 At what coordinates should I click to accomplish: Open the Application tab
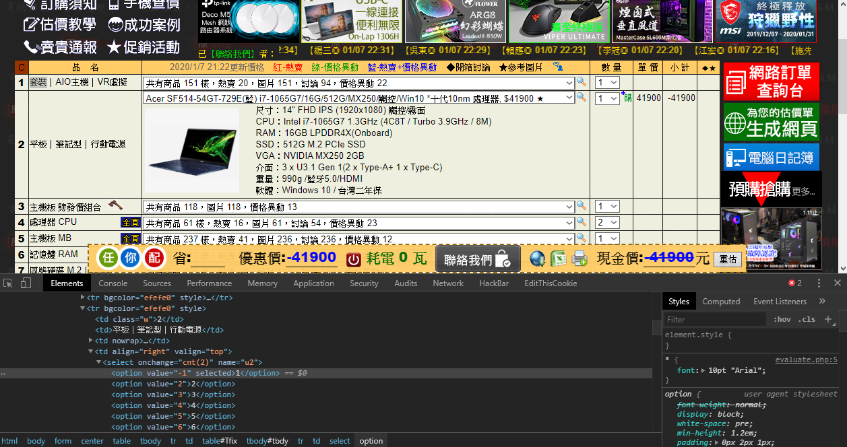[x=313, y=283]
